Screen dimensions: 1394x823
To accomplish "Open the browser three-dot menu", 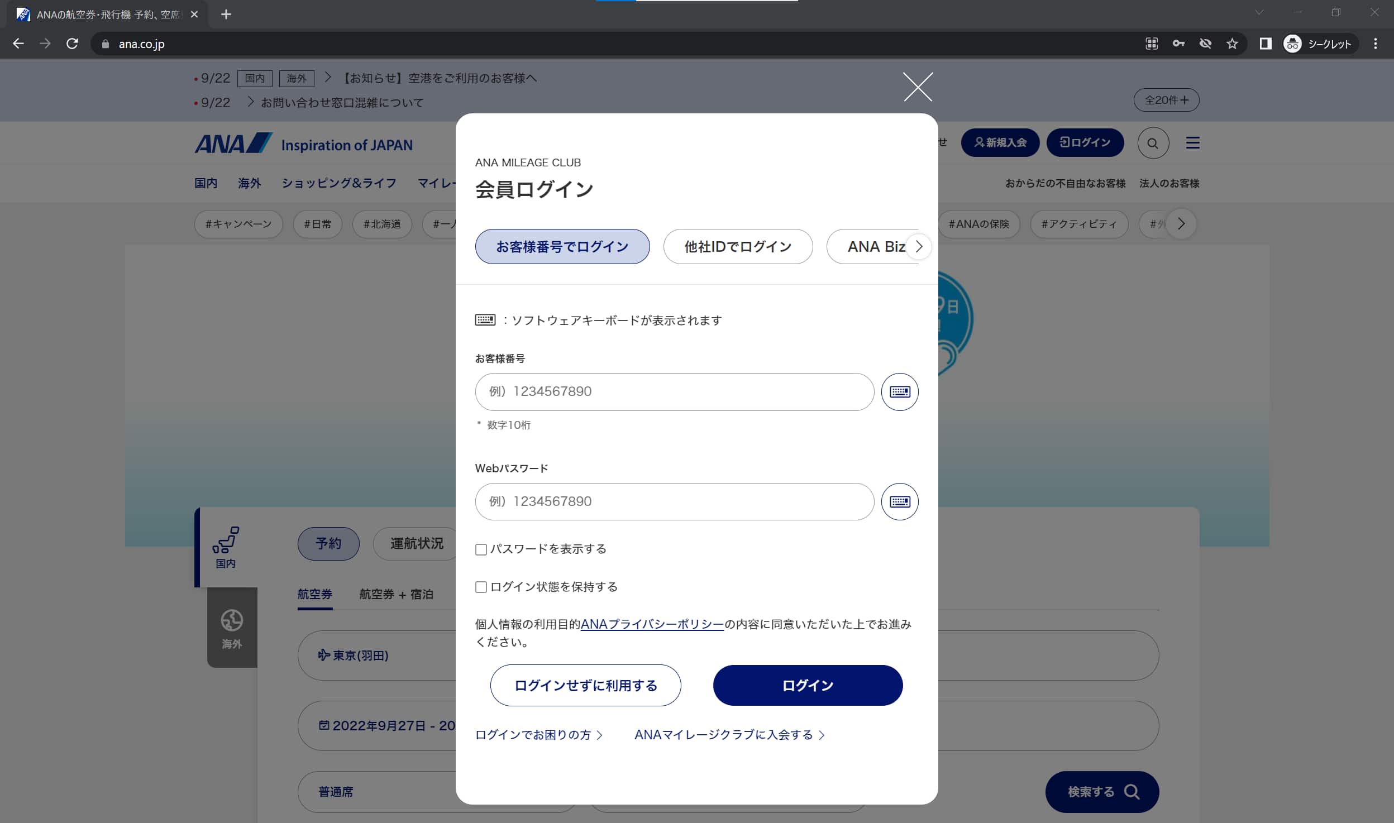I will pyautogui.click(x=1375, y=44).
